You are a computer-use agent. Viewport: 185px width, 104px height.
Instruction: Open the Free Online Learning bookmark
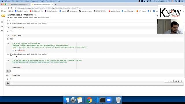point(21,11)
